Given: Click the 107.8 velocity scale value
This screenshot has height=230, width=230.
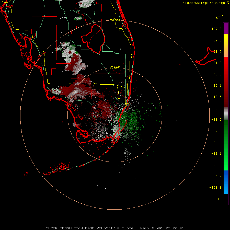Looking at the screenshot, I should click(216, 29).
